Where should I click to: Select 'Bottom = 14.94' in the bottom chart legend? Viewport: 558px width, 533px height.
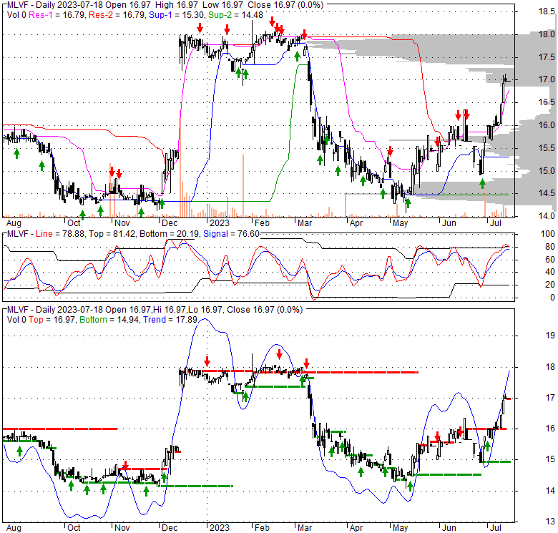(109, 320)
